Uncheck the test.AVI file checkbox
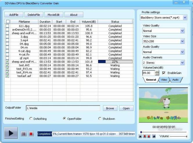193x143 pixels. [7, 65]
